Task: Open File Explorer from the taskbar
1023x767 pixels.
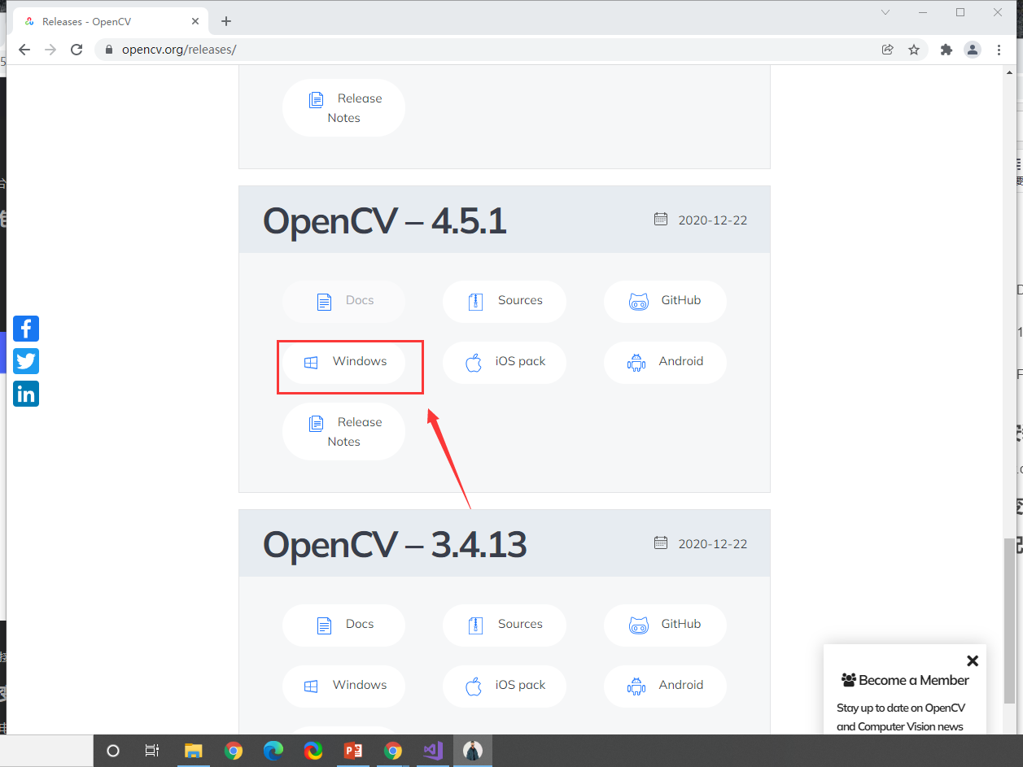Action: (x=193, y=751)
